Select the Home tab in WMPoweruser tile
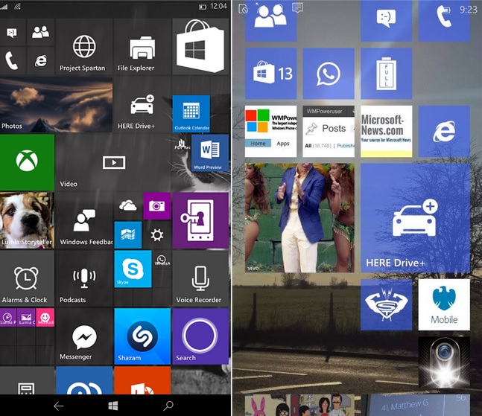482x416 pixels. [x=258, y=144]
